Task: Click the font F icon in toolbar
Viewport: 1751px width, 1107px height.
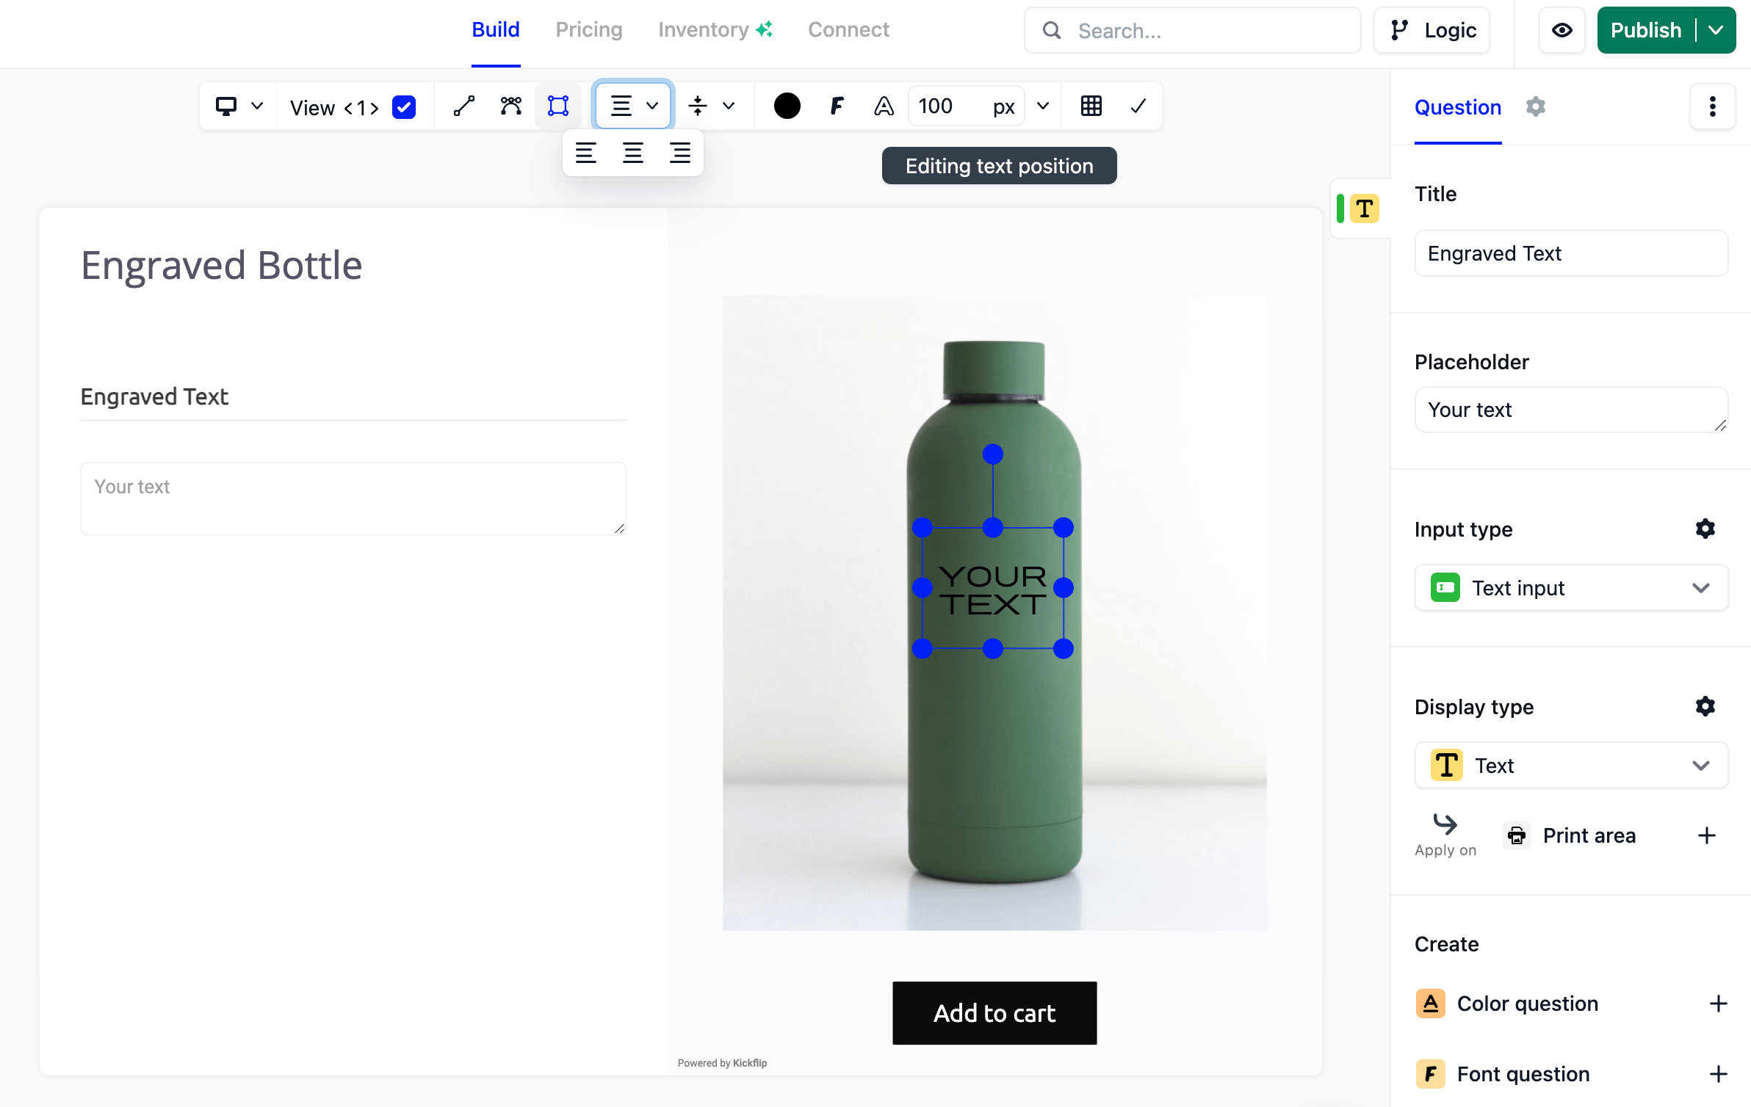Action: click(x=837, y=106)
